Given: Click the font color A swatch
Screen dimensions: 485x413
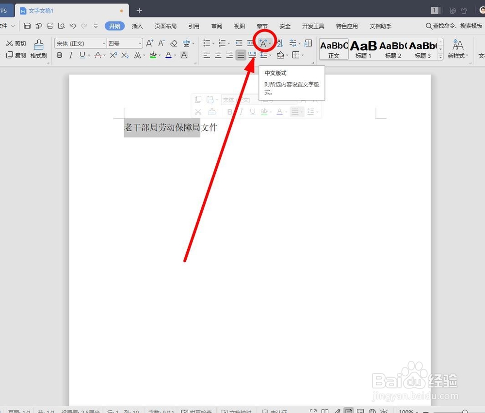Looking at the screenshot, I should pyautogui.click(x=169, y=55).
